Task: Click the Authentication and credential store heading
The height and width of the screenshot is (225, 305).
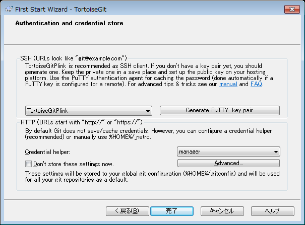Action: (69, 23)
